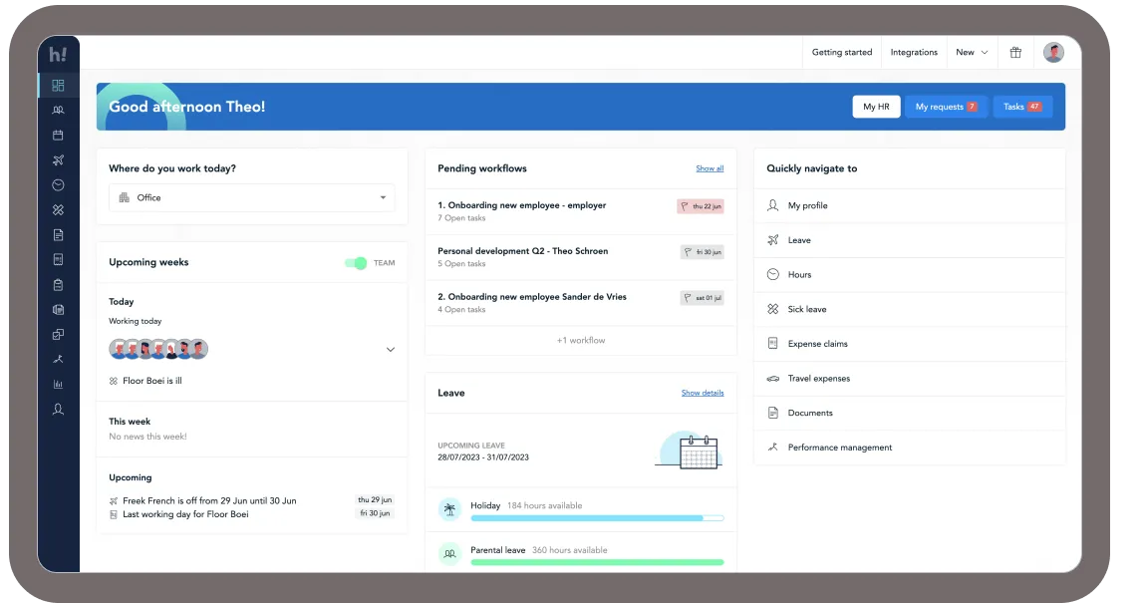Click flag icon next to thu 22 jun
Viewport: 1144px width, 603px height.
(685, 206)
